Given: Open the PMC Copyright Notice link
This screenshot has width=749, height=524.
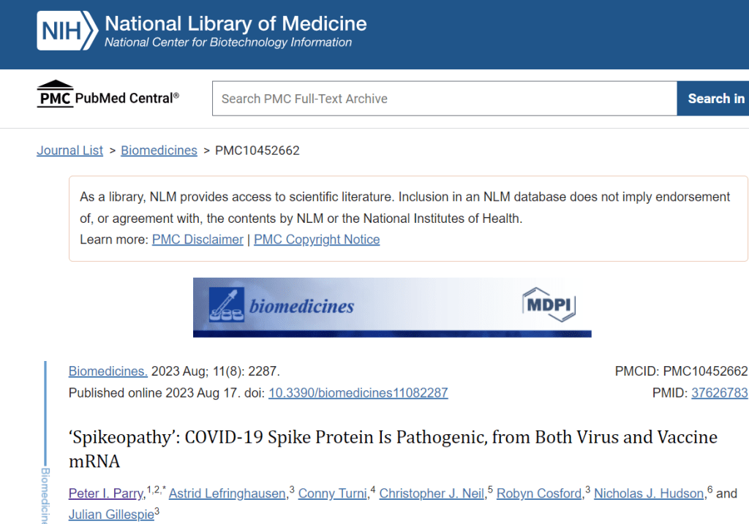Looking at the screenshot, I should coord(317,240).
